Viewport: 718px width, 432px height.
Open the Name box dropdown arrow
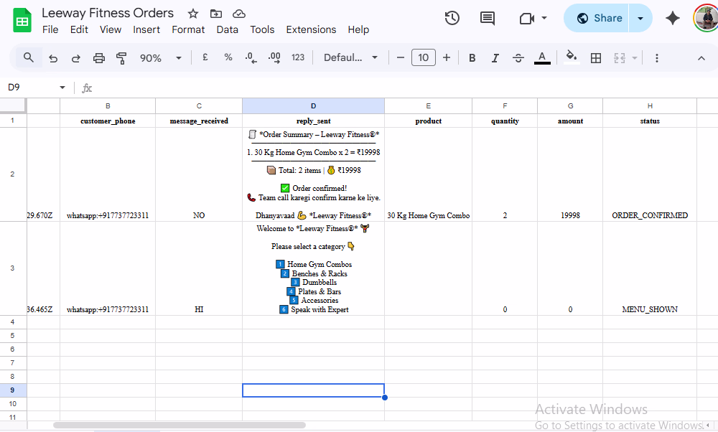[x=62, y=88]
